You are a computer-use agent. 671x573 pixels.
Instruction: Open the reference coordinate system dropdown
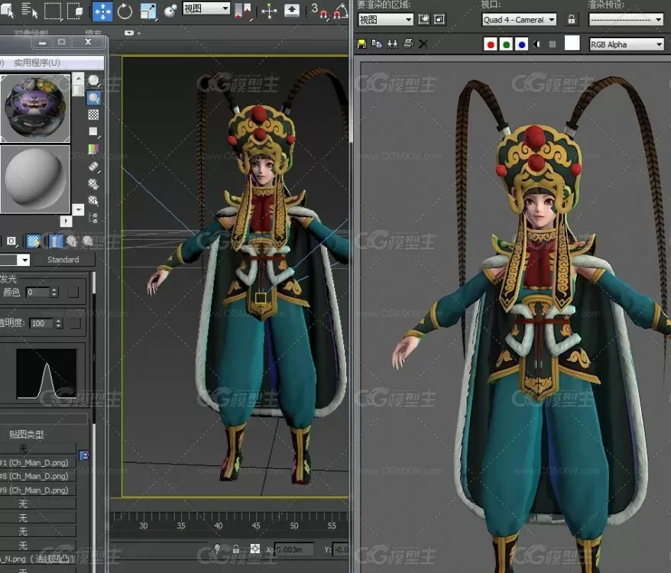206,8
